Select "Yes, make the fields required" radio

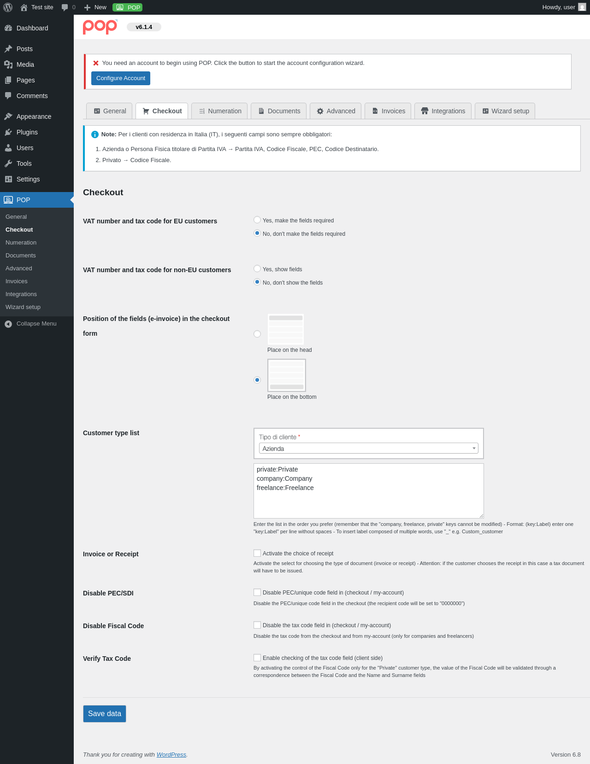[257, 220]
